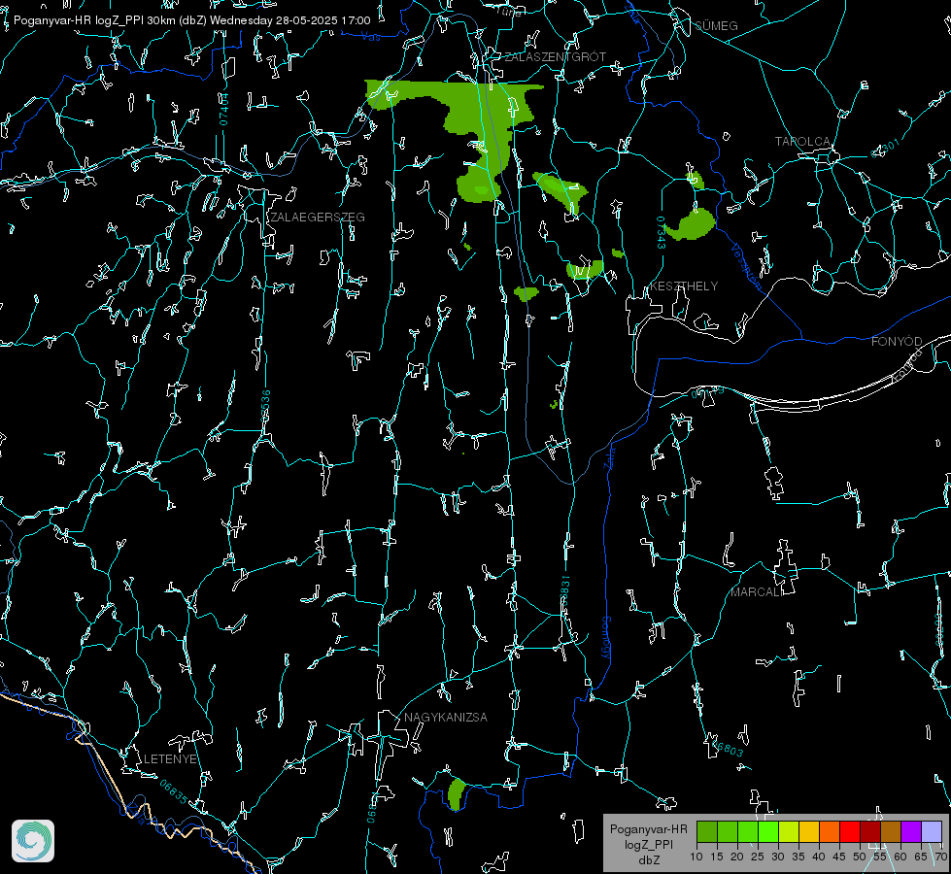Screen dimensions: 951x874
Task: Click the TAPOLCA town label
Action: coord(803,142)
